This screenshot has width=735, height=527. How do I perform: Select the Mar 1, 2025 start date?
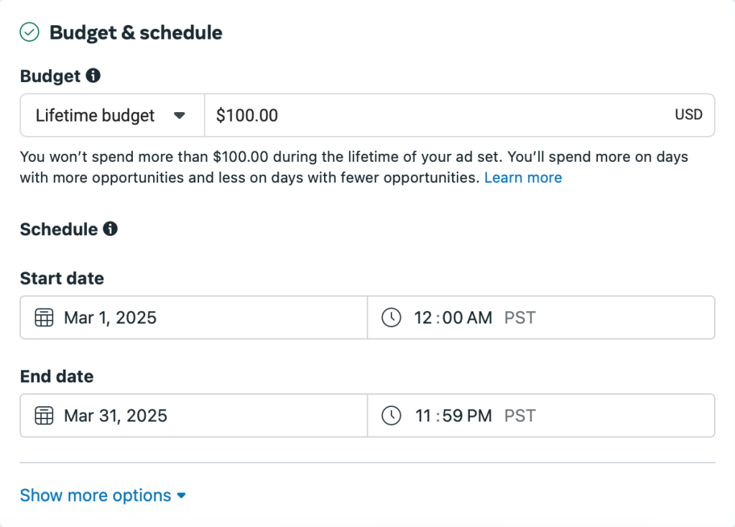point(110,318)
